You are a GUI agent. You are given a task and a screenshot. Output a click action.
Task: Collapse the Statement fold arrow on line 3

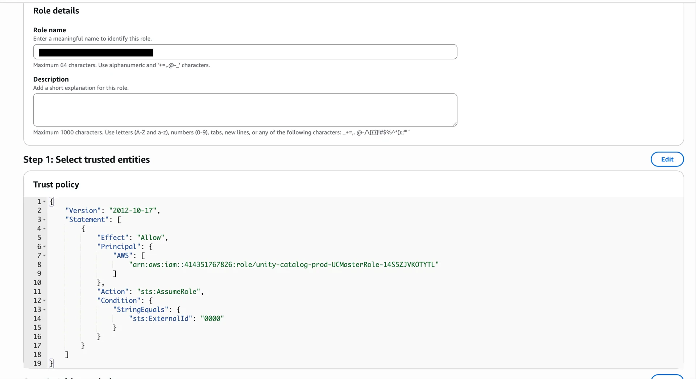pos(45,220)
